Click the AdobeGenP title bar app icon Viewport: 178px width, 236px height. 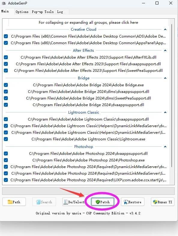click(x=4, y=3)
